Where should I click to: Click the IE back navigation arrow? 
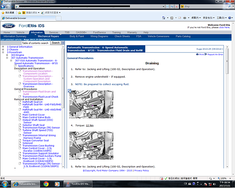[3, 6]
